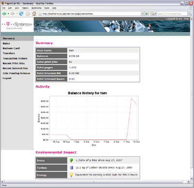Click the T-Systems logo
The image size is (194, 188).
17,25
